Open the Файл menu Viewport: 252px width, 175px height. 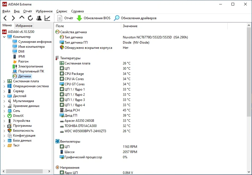[6, 11]
